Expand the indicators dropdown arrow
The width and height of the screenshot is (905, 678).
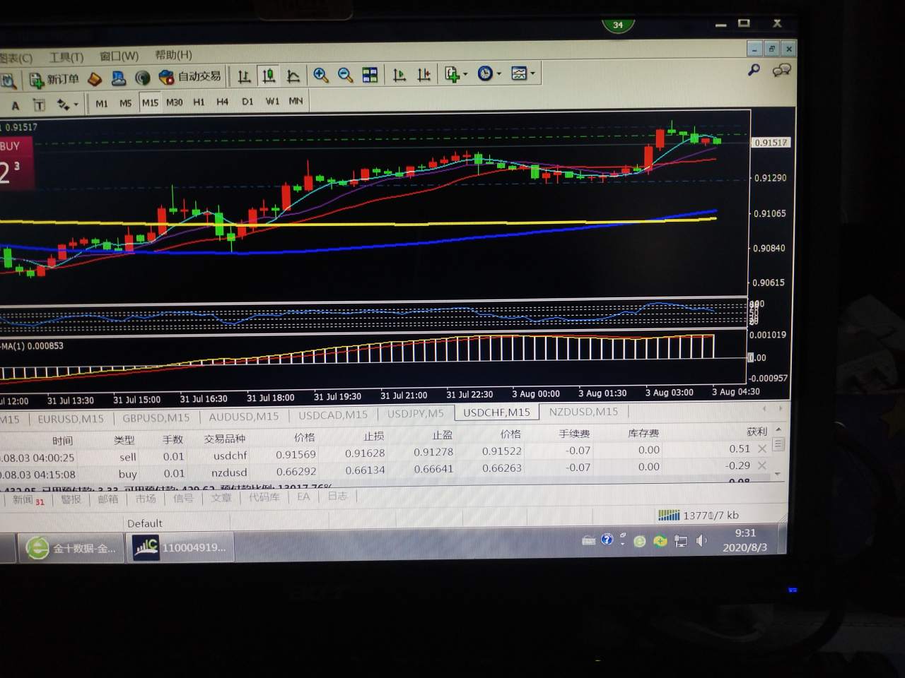(465, 73)
